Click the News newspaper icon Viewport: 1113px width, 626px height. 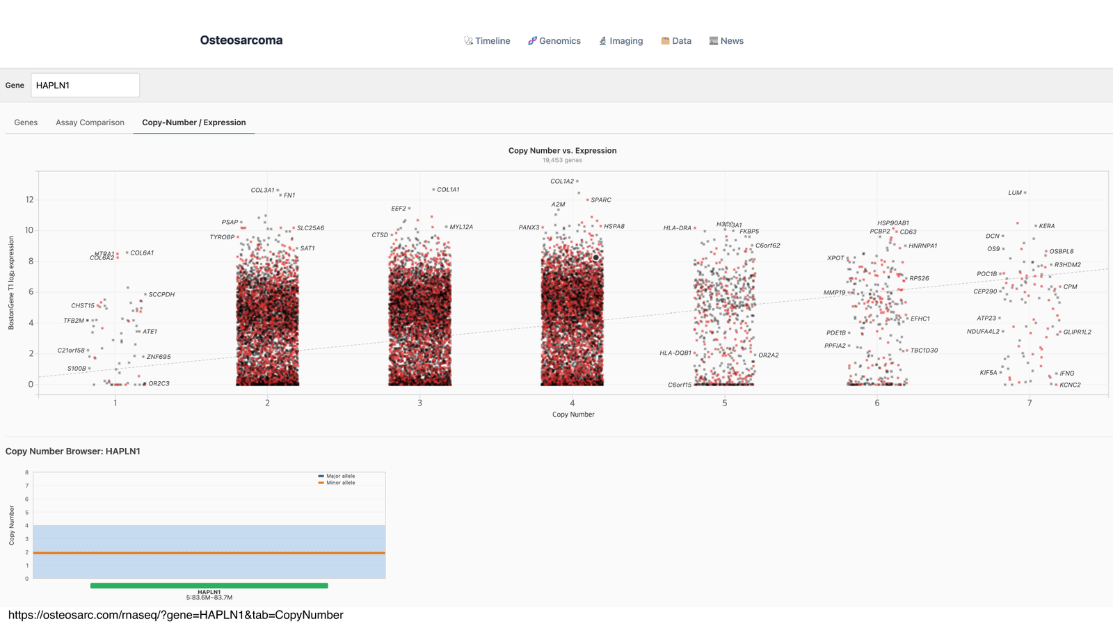[713, 41]
